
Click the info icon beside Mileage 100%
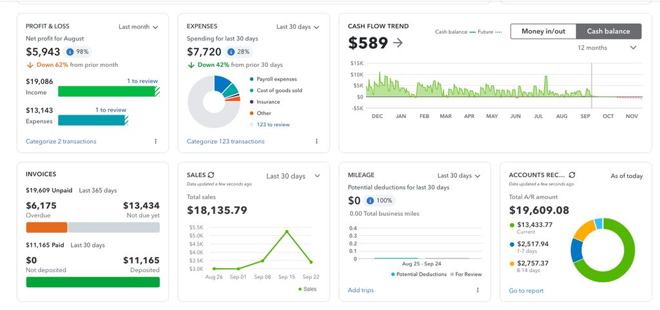[x=370, y=200]
